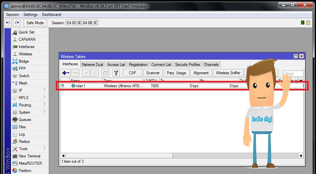Click the Wireless Sniffer button
Viewport: 316px width, 174px height.
(228, 73)
